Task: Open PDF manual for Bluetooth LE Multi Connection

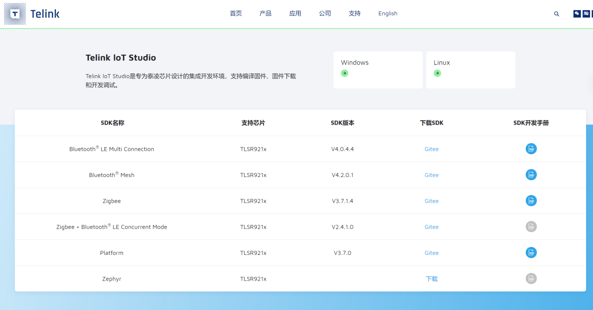Action: click(531, 149)
